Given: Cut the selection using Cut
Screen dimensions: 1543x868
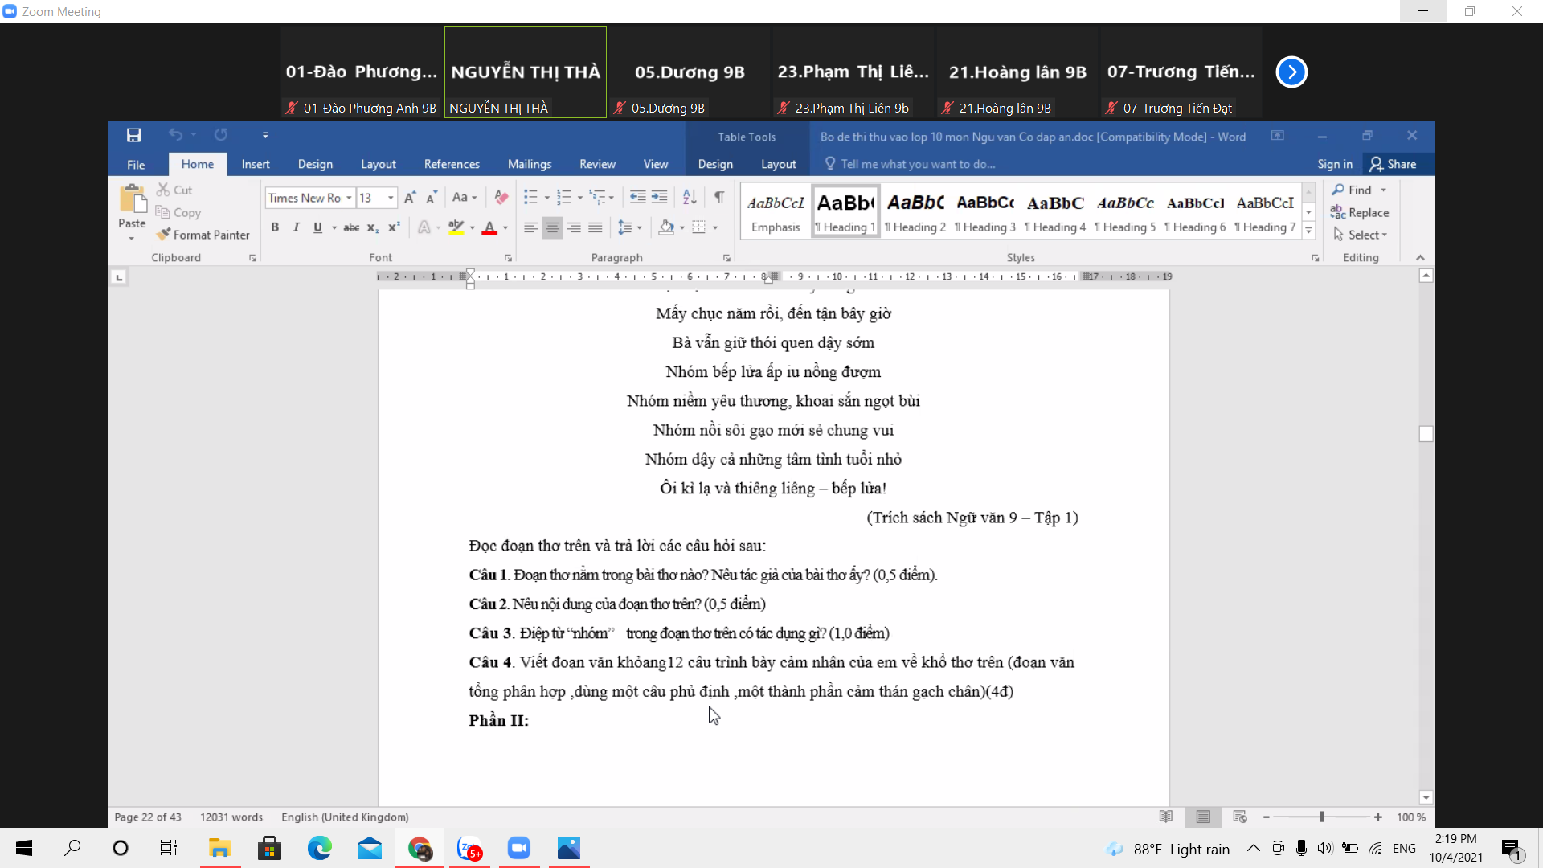Looking at the screenshot, I should [x=174, y=190].
